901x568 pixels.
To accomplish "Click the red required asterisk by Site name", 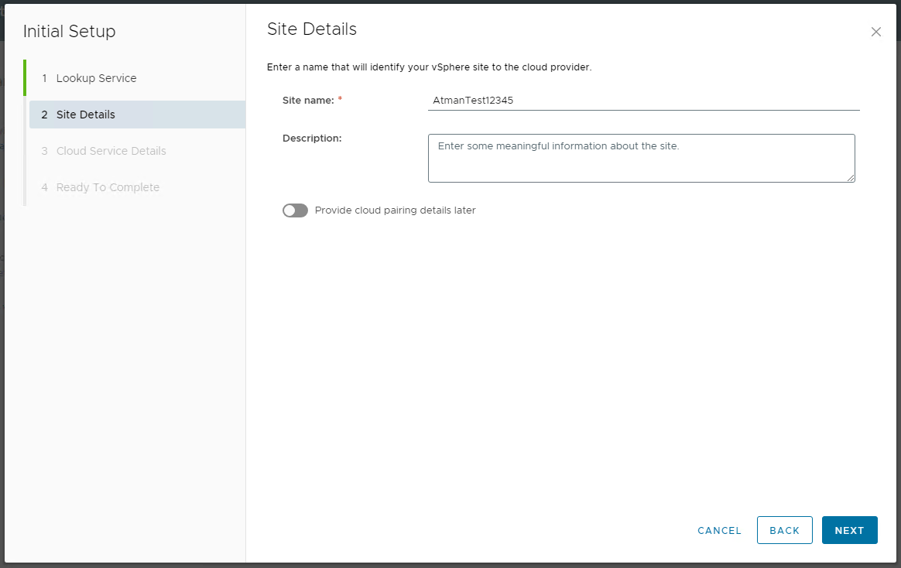I will click(x=340, y=99).
